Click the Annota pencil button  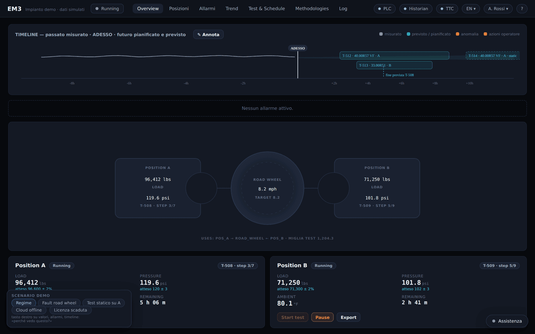coord(208,34)
